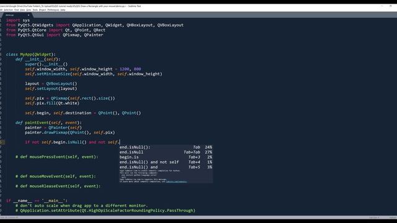This screenshot has height=223, width=397.
Task: Click the 'import sys' line
Action: pos(18,20)
